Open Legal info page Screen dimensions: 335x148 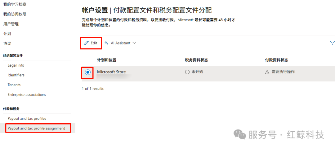point(16,65)
